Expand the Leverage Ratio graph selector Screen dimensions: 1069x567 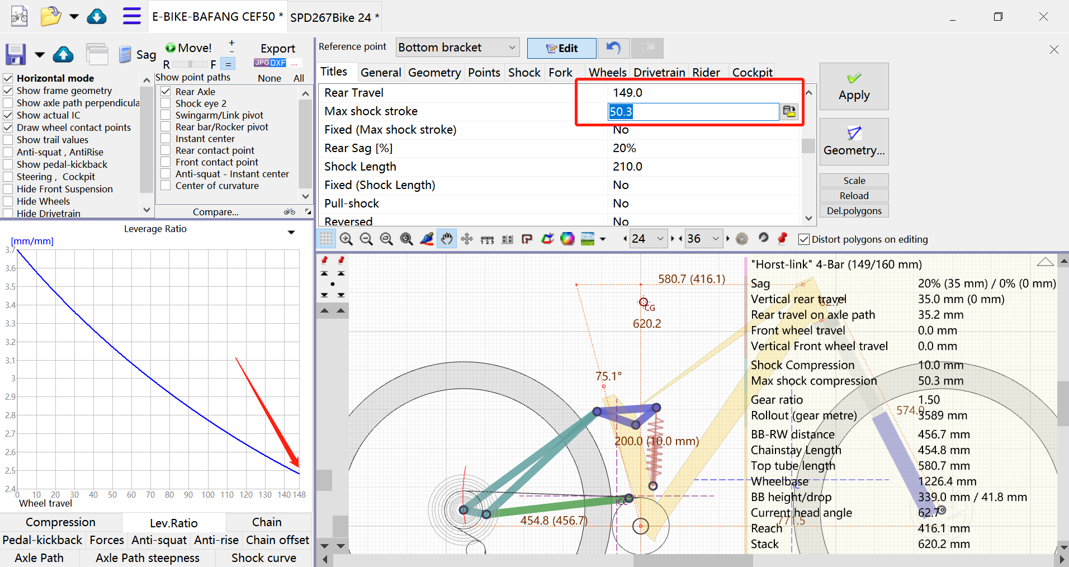[291, 231]
